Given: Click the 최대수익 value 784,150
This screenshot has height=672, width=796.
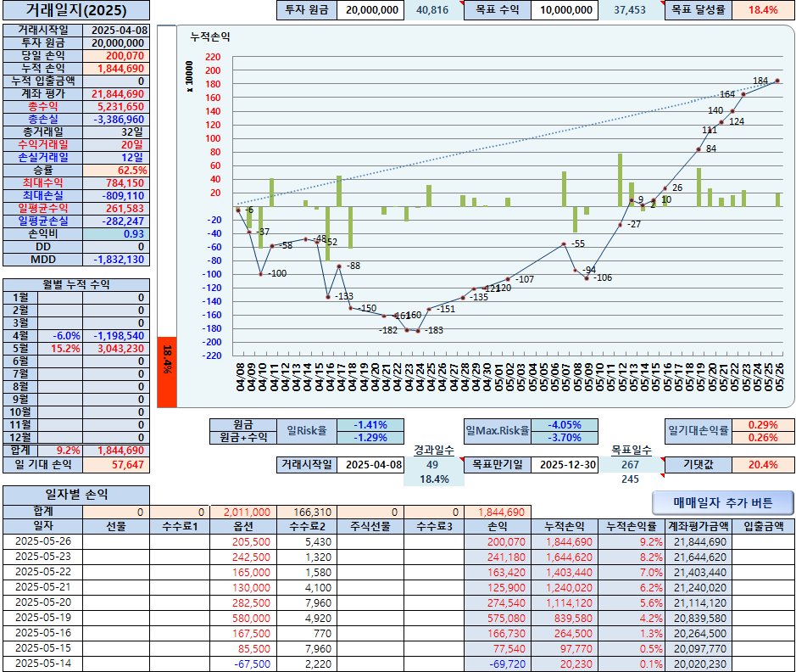Looking at the screenshot, I should pos(116,183).
